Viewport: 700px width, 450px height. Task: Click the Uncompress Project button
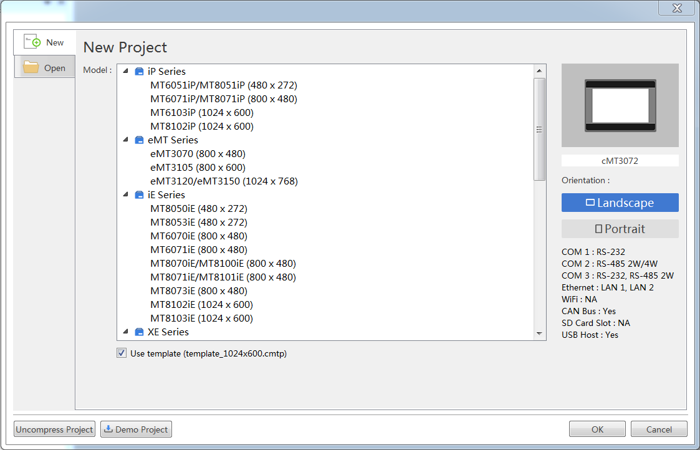tap(54, 429)
